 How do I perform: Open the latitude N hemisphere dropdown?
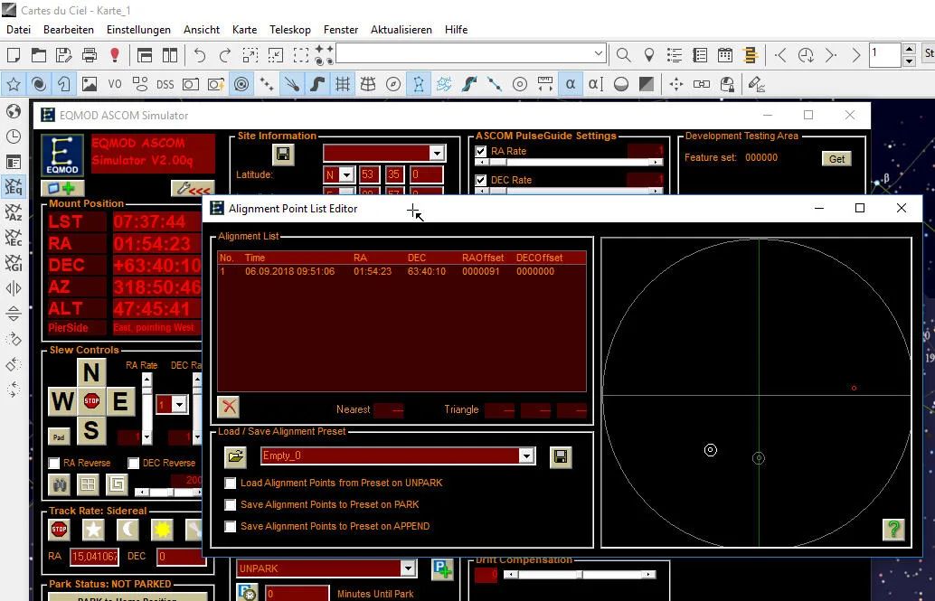click(x=346, y=175)
